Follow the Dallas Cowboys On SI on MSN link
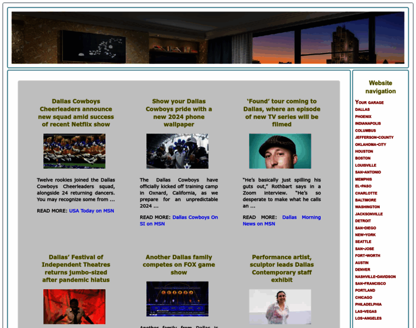The image size is (416, 328). pyautogui.click(x=179, y=221)
